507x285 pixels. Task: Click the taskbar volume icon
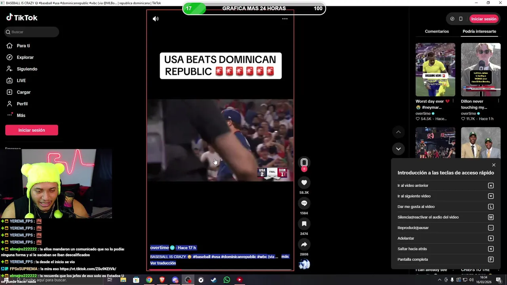click(x=471, y=280)
